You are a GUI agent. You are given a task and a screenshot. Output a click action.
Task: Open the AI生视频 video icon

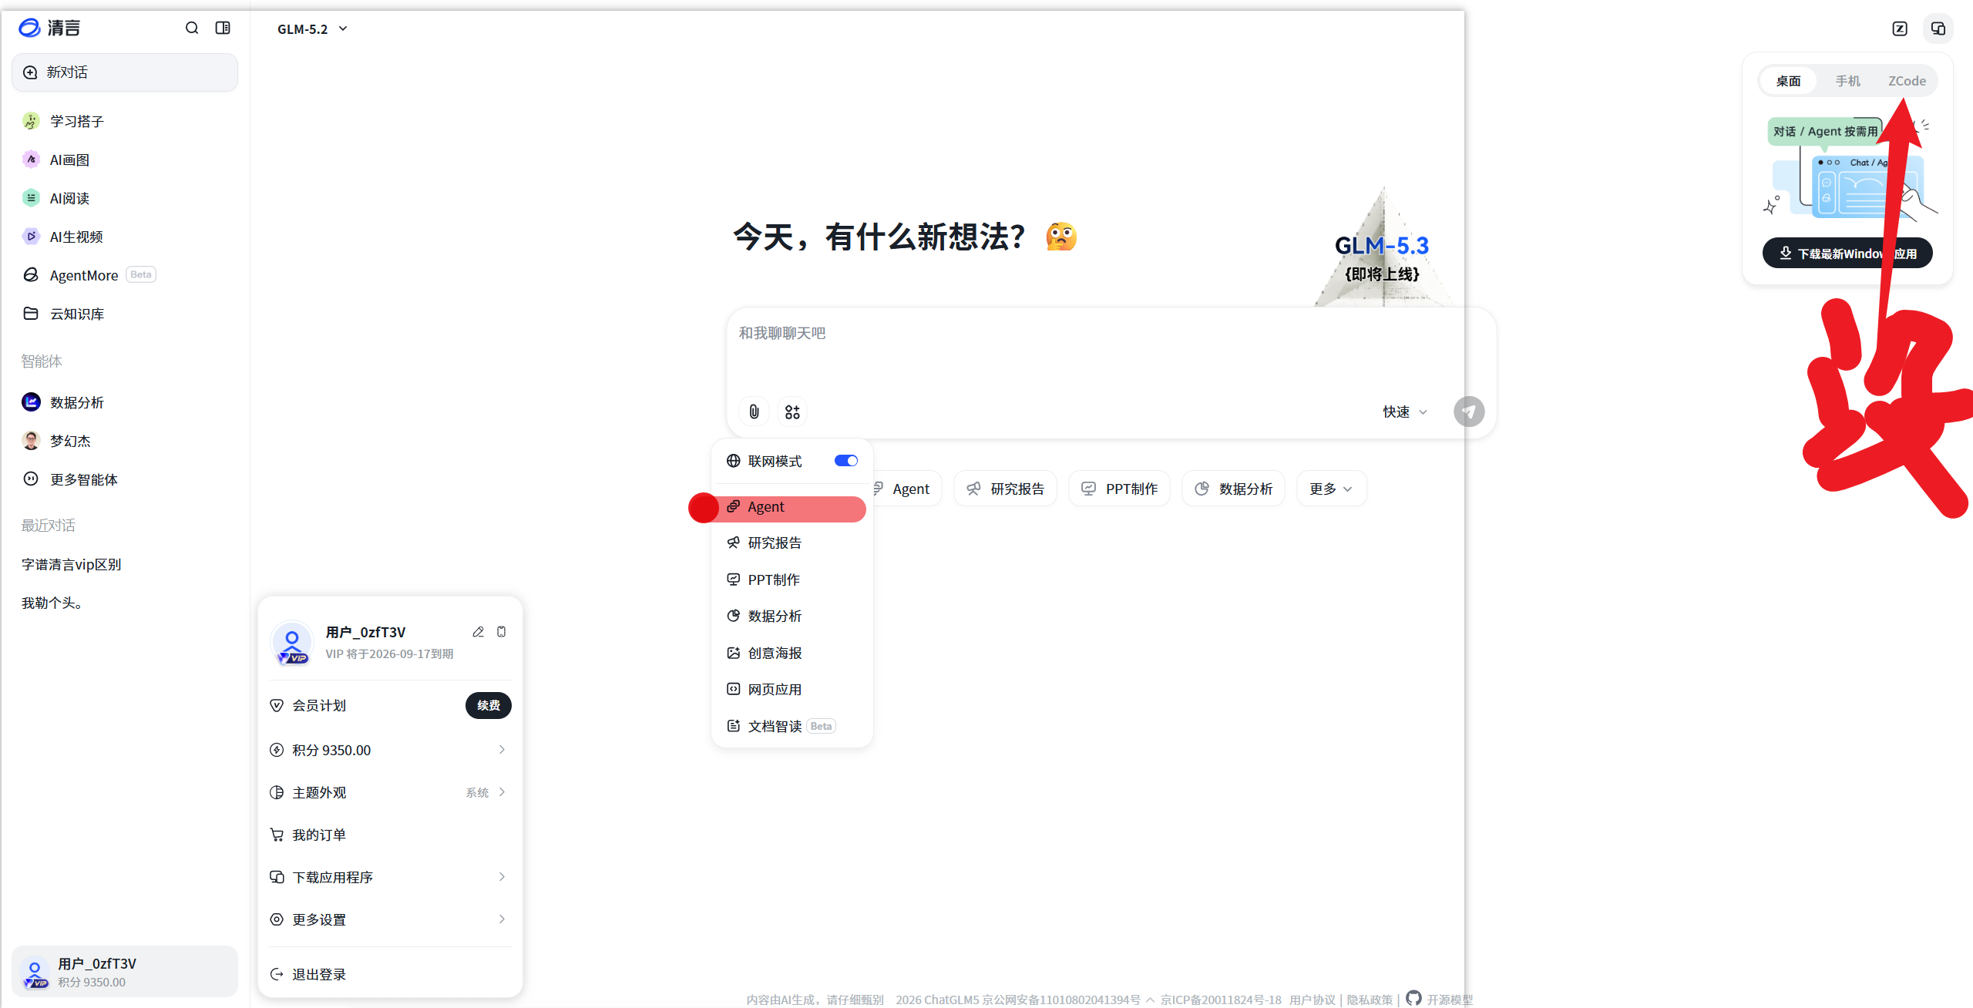[31, 237]
